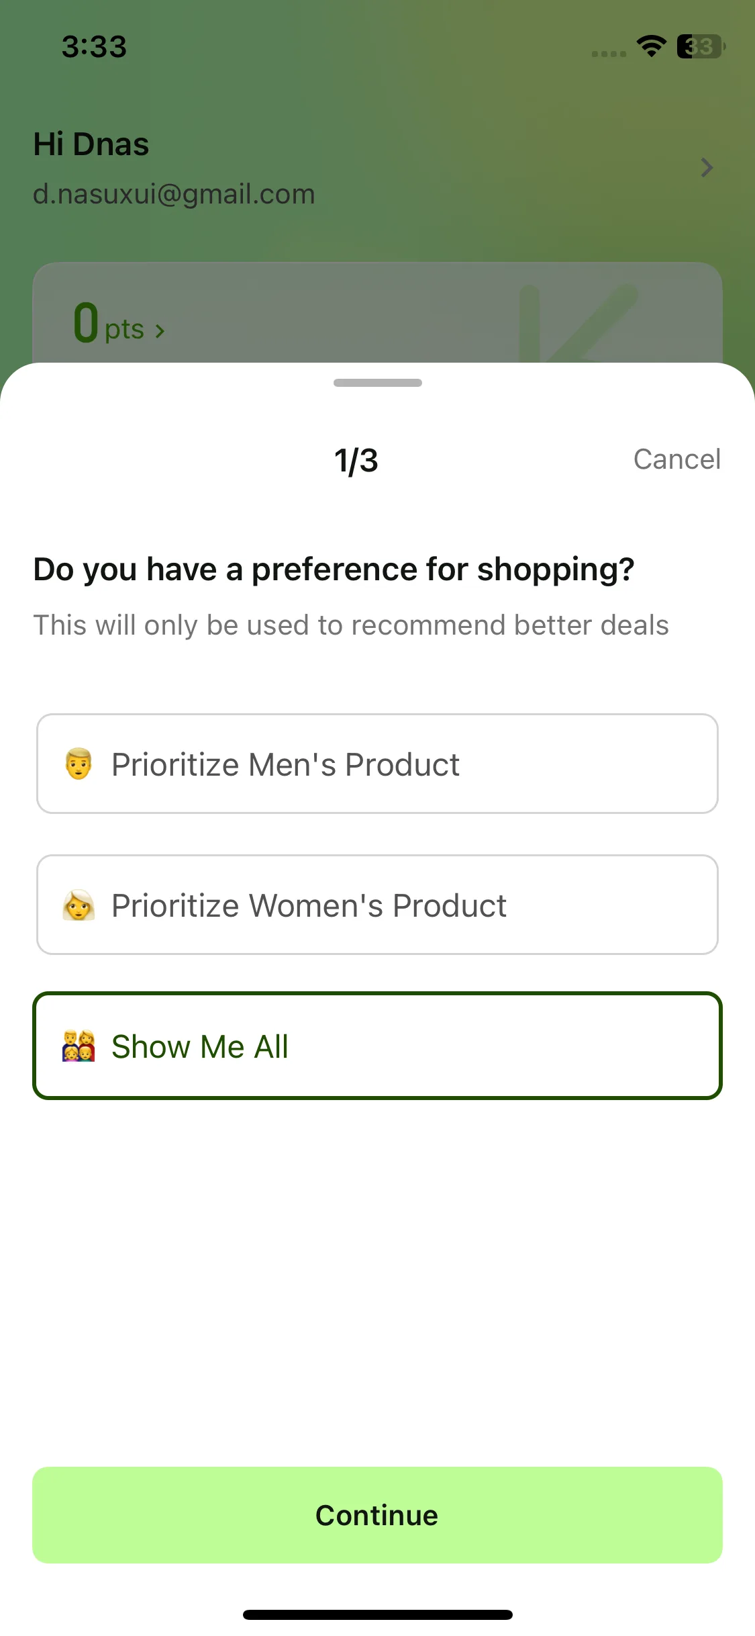Screen dimensions: 755x1636
Task: Tap the small arrow beside pts
Action: [x=160, y=331]
